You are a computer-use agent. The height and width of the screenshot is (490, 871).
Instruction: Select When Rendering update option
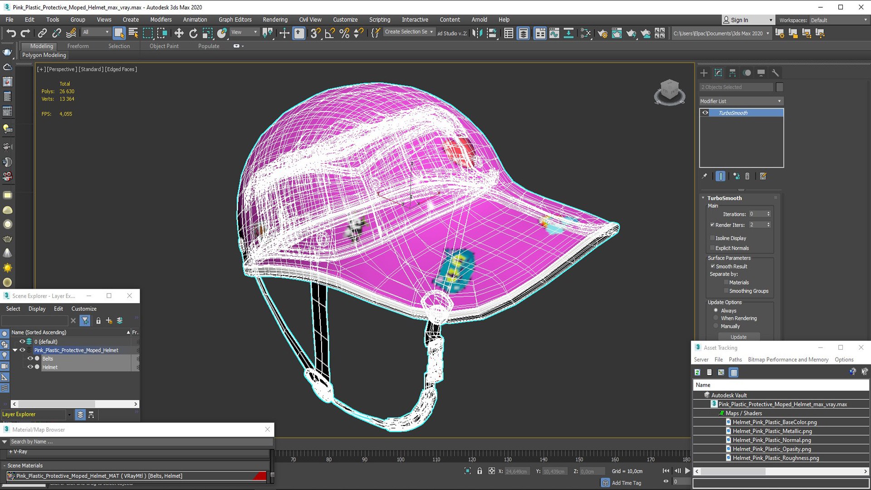(716, 318)
